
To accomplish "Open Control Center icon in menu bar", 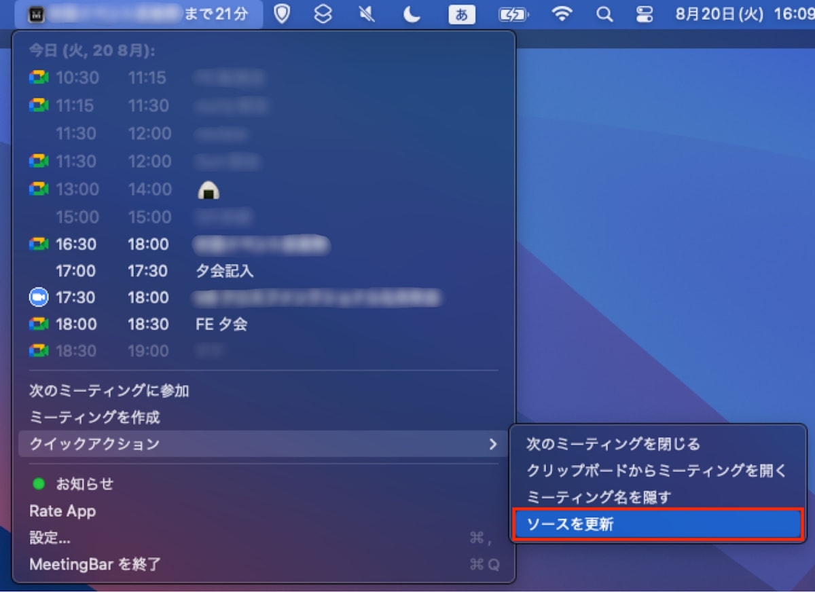I will 644,14.
